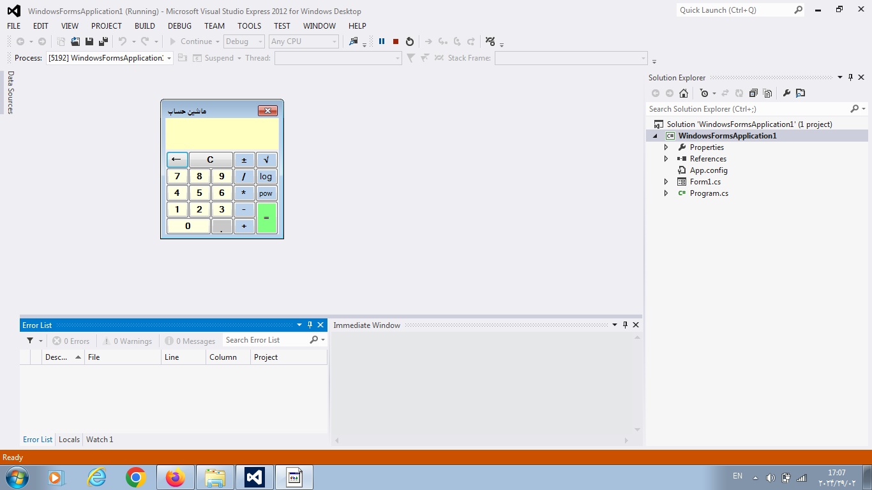This screenshot has height=490, width=872.
Task: Toggle the 0 Errors filter
Action: [x=71, y=341]
